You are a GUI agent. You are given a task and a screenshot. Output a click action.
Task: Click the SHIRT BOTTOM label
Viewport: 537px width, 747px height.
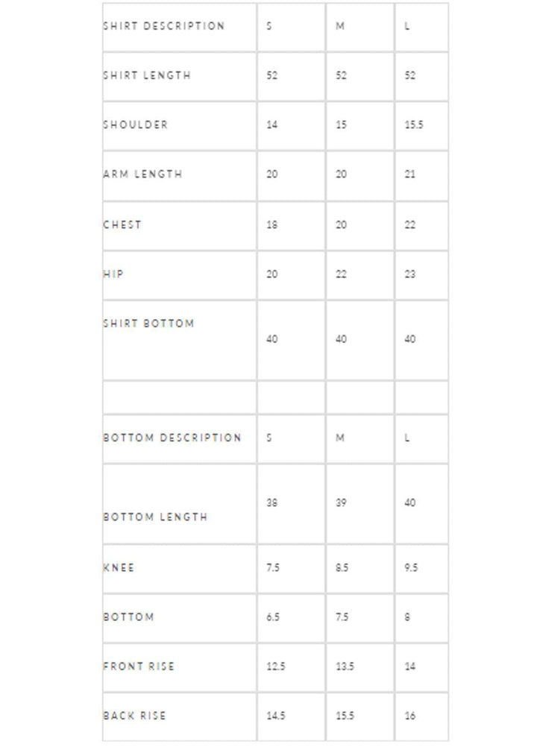[x=148, y=324]
